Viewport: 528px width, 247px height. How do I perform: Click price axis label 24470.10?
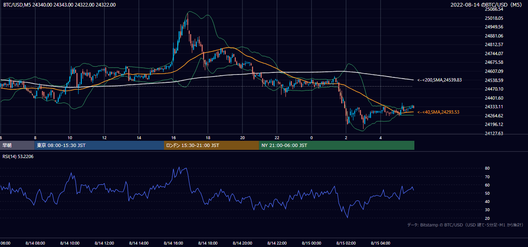point(494,89)
